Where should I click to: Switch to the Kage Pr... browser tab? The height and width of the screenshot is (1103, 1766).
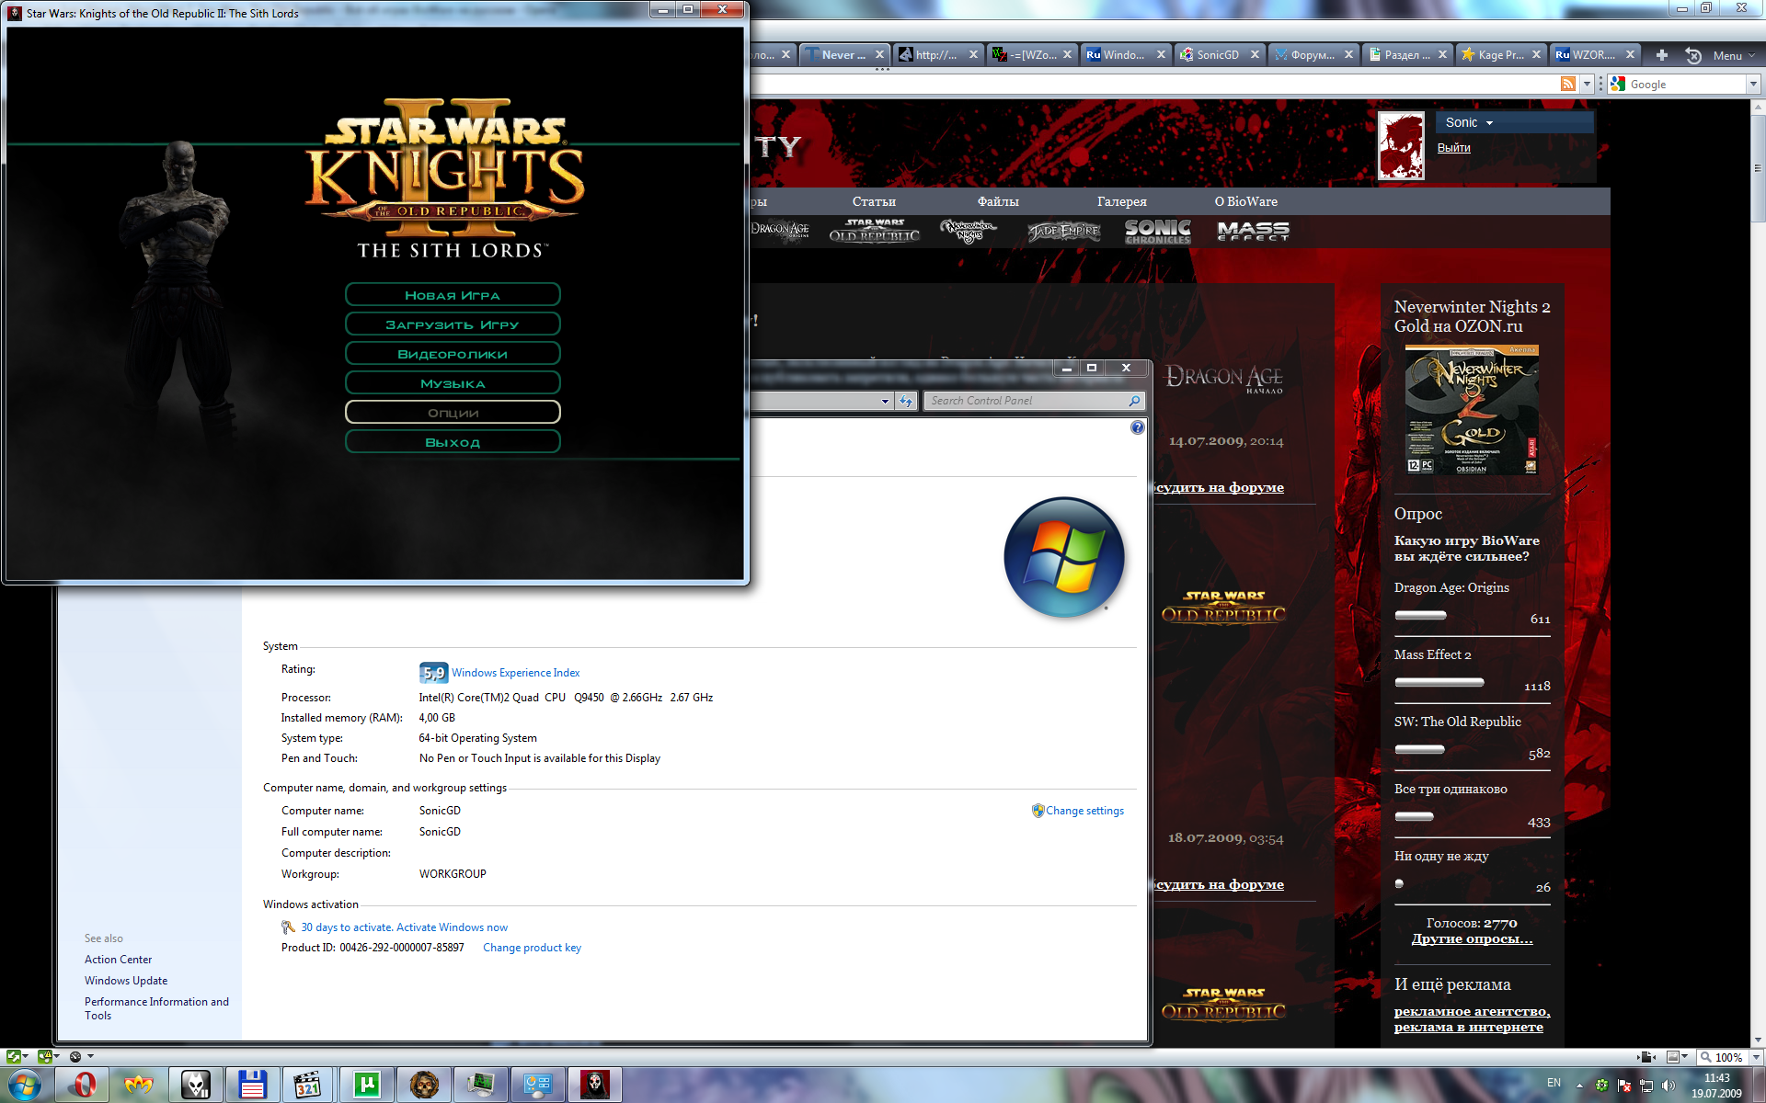tap(1501, 55)
